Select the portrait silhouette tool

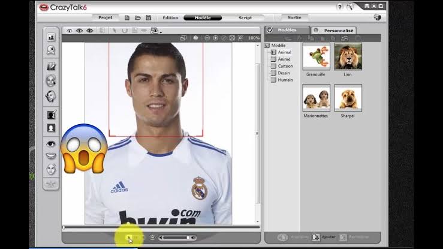coord(51,128)
